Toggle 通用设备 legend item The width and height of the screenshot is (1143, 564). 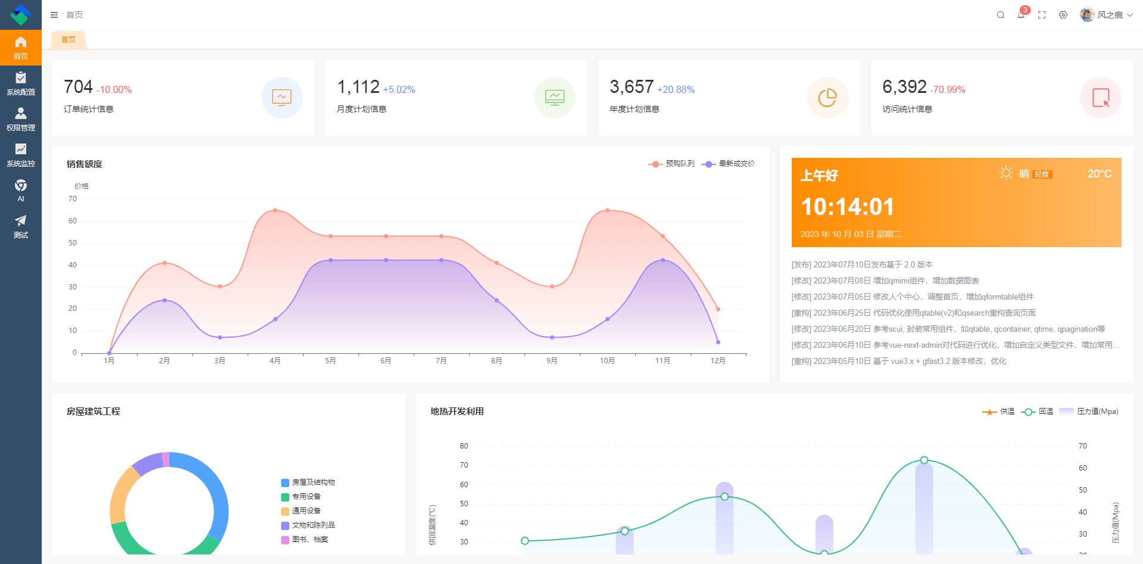coord(301,511)
